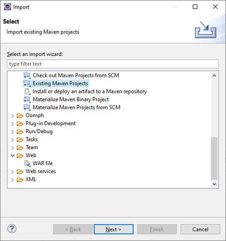Click the Oomph folder icon

tap(20, 115)
